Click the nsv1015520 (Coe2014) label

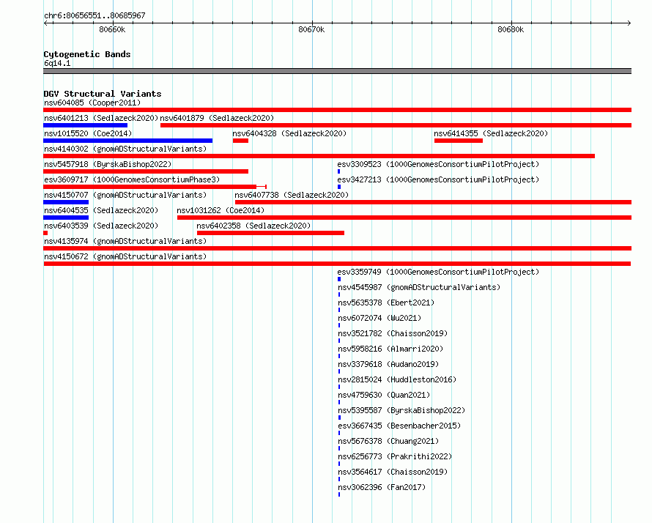coord(88,133)
